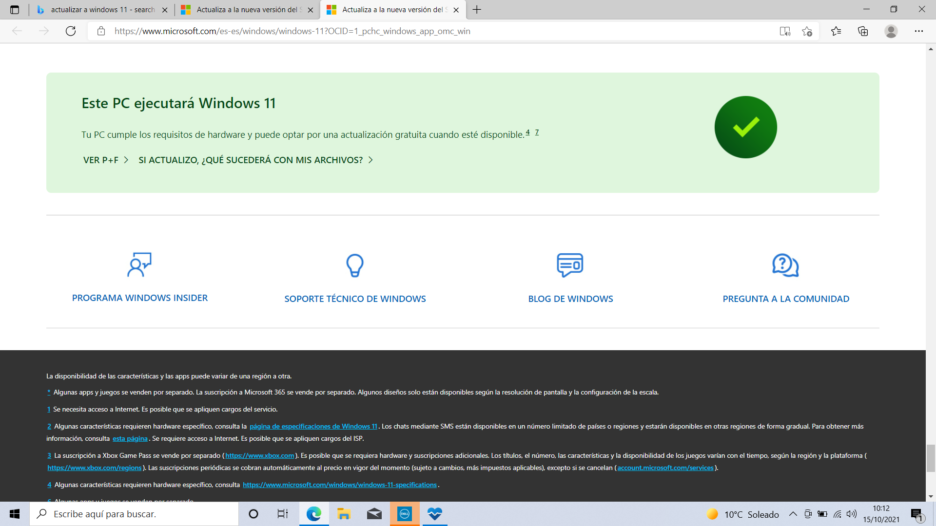
Task: Click the asterisk footnote marker in footer
Action: click(x=49, y=392)
